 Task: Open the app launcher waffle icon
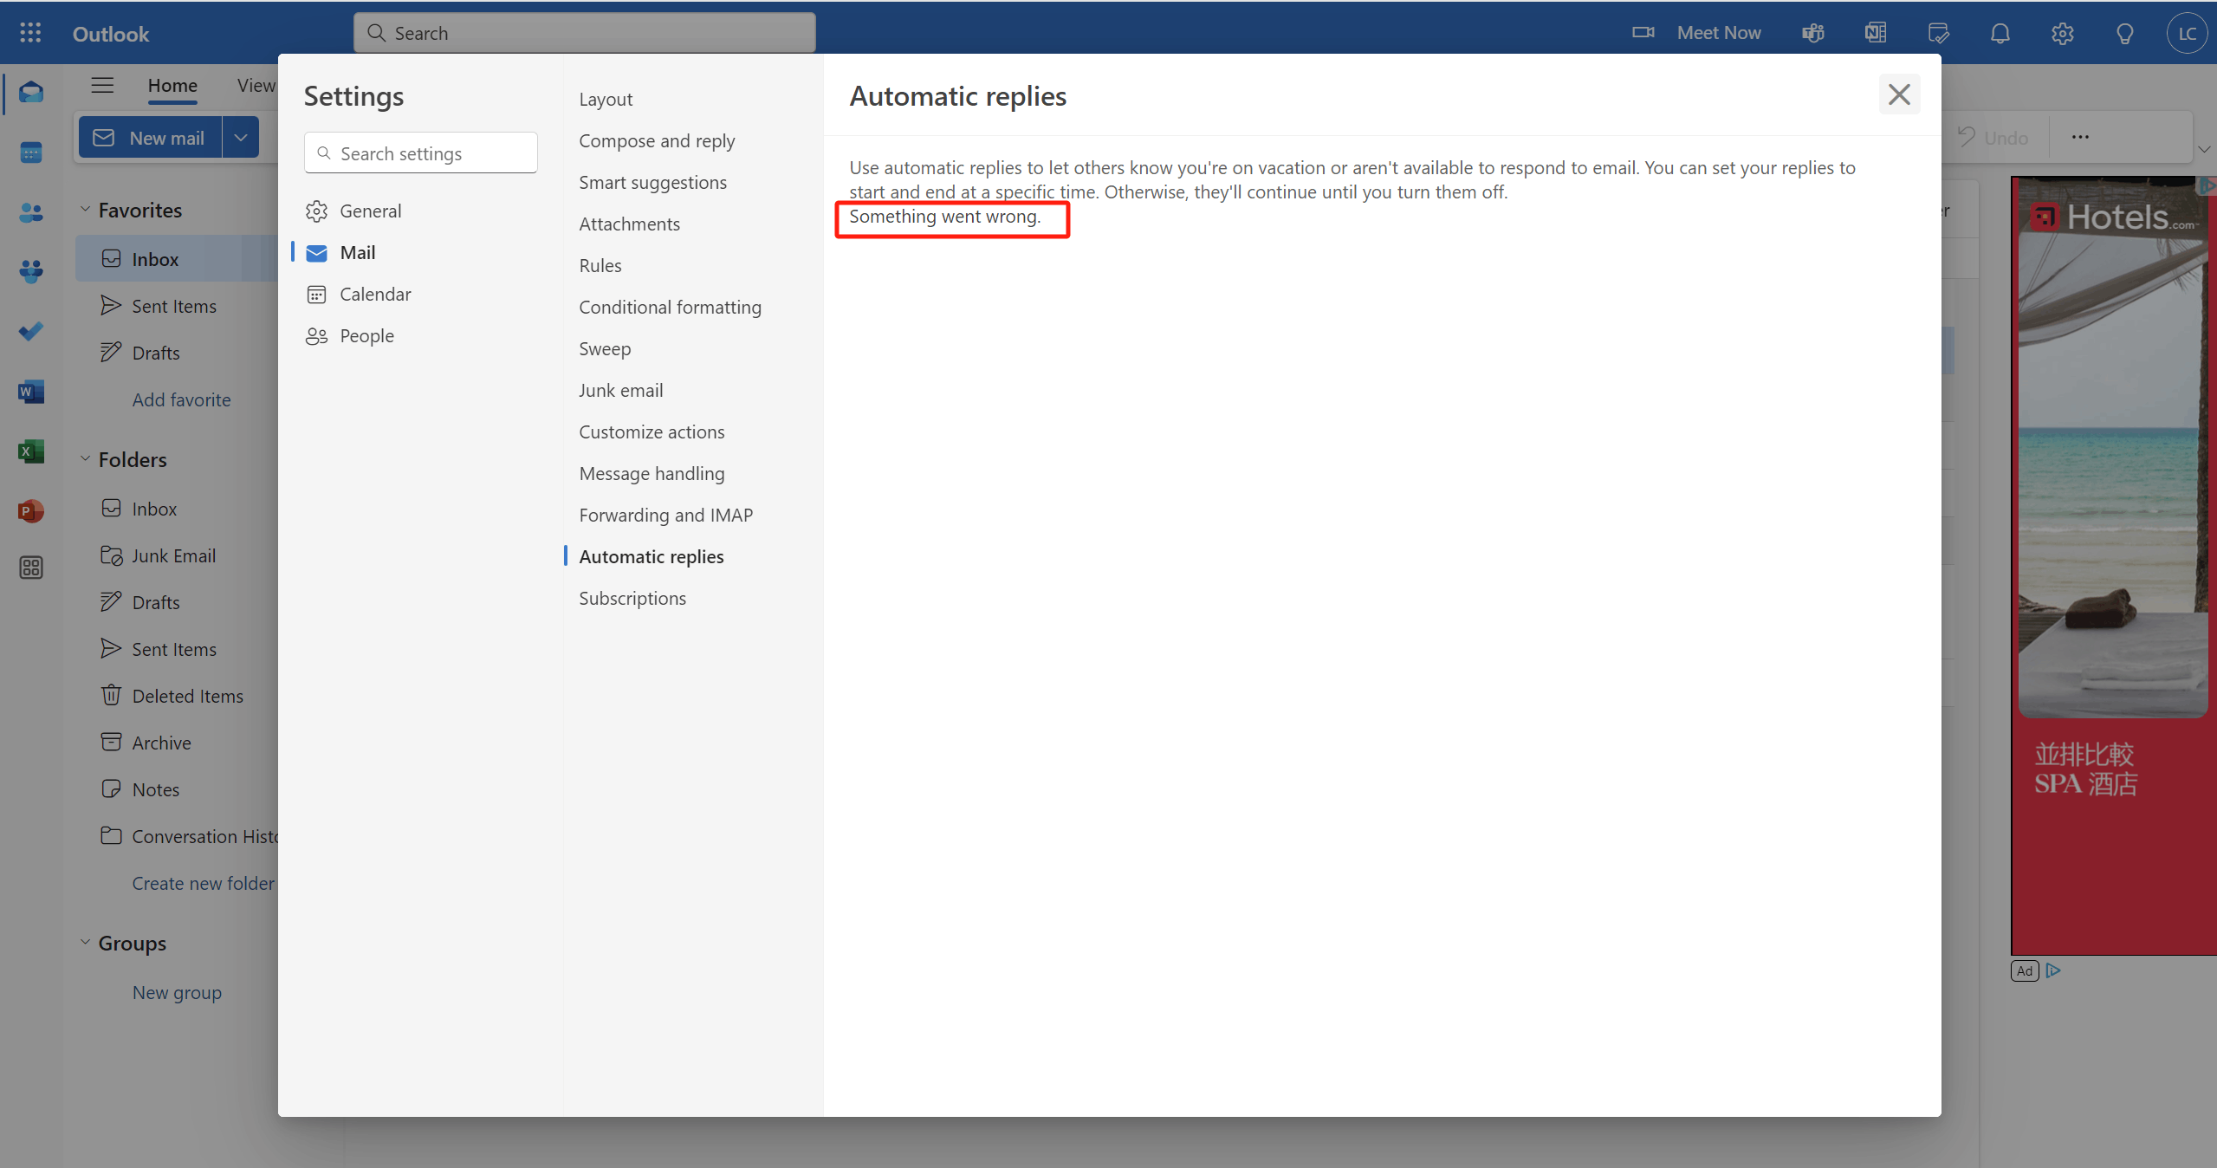click(x=30, y=33)
